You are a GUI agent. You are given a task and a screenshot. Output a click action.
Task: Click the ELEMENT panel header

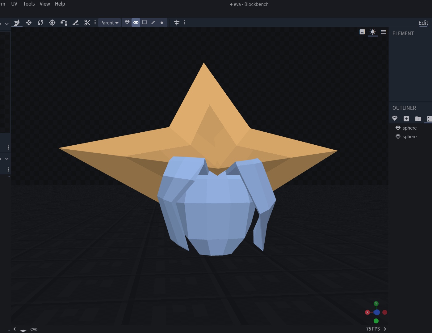point(403,33)
